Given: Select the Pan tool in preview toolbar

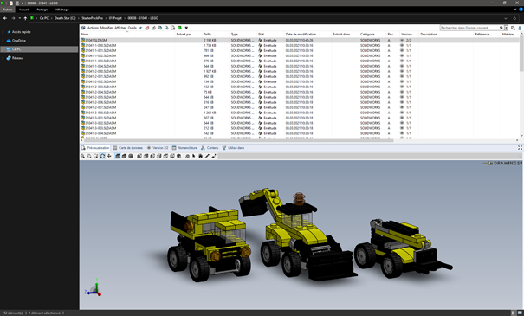Looking at the screenshot, I should tap(109, 156).
